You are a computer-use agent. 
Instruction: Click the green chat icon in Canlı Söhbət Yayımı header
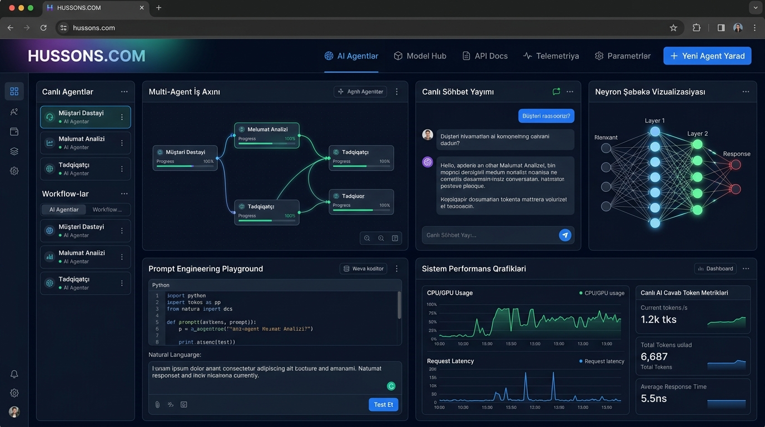(x=556, y=92)
